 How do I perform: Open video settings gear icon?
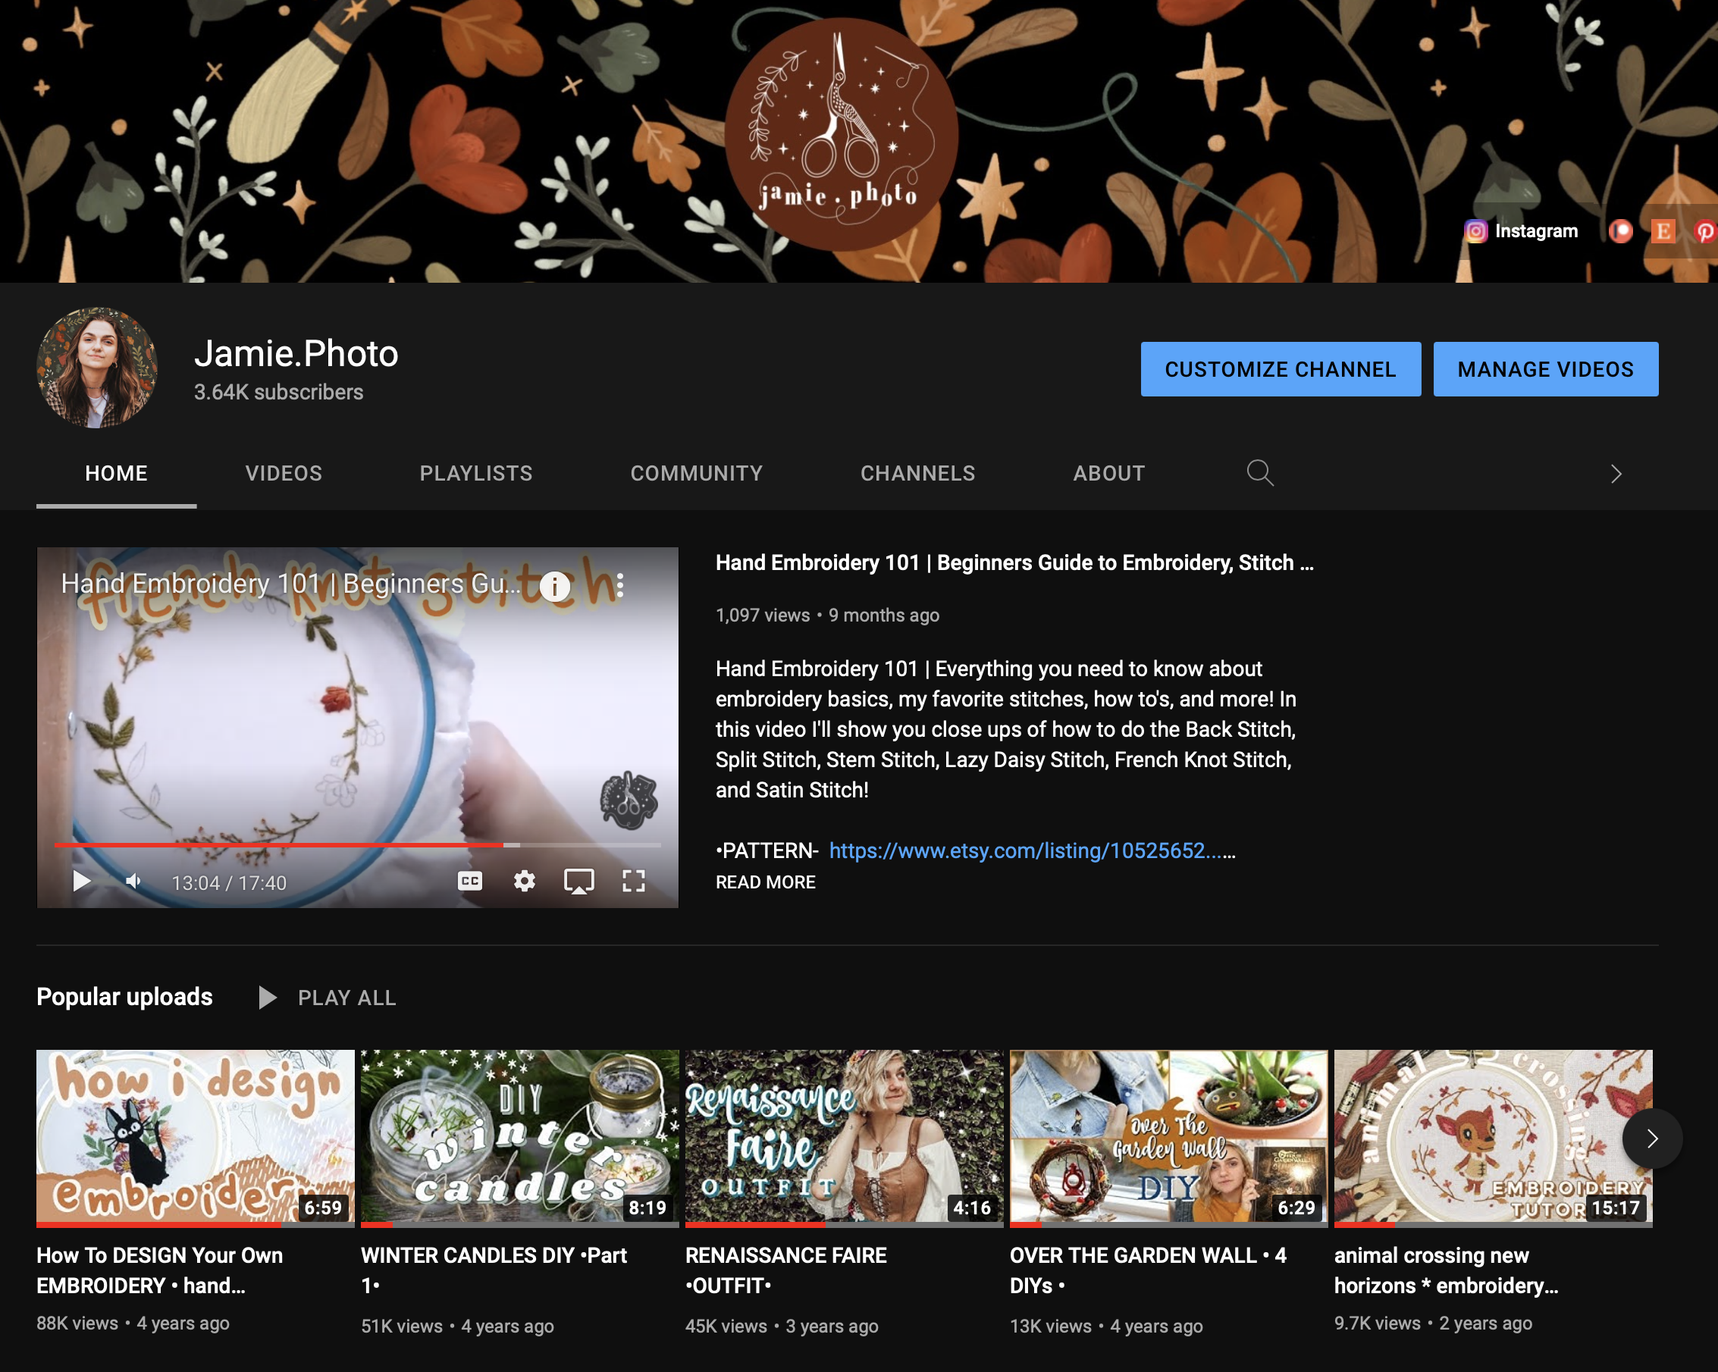click(525, 882)
